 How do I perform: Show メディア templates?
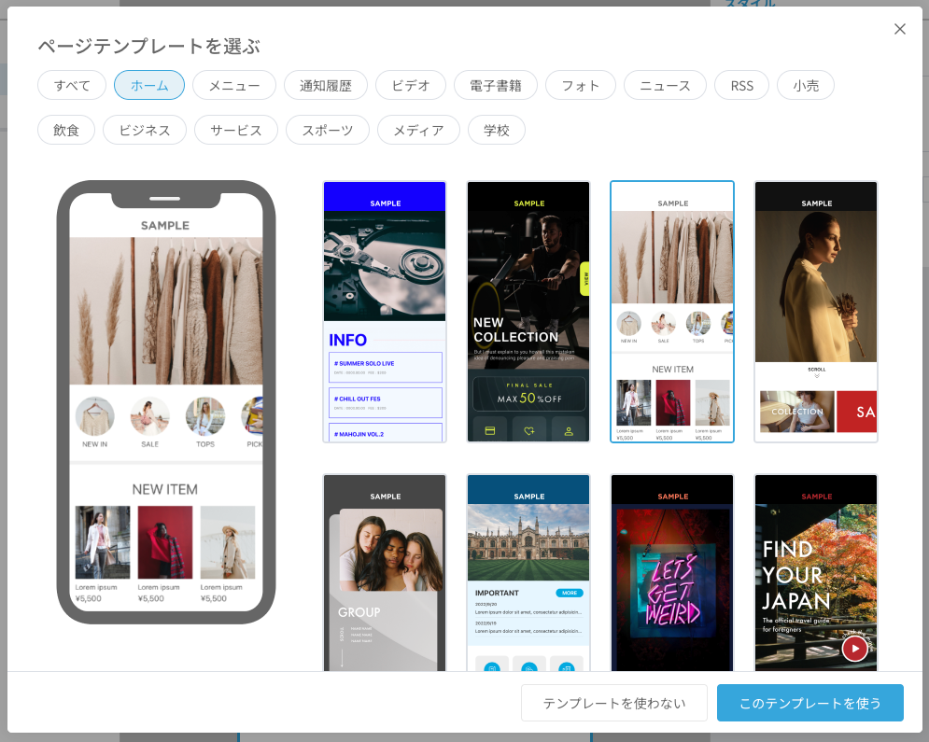pos(418,130)
